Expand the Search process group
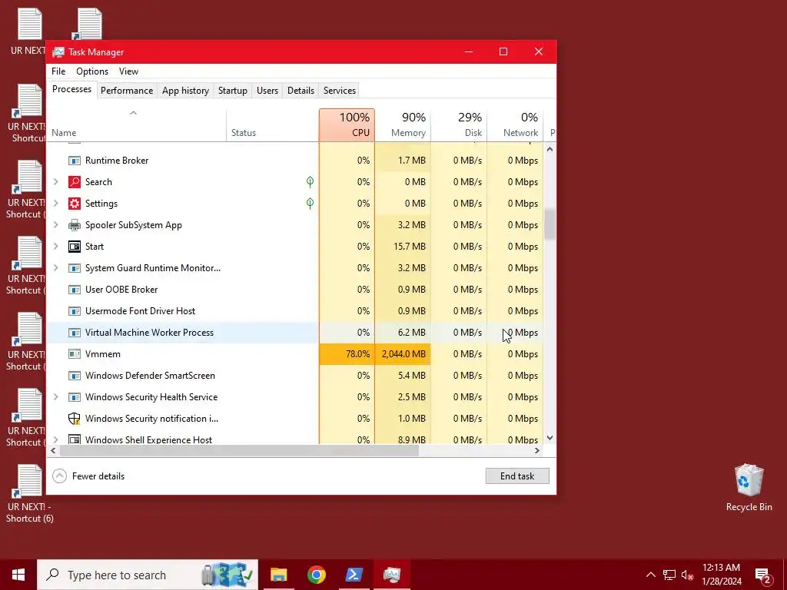The width and height of the screenshot is (787, 590). [55, 182]
